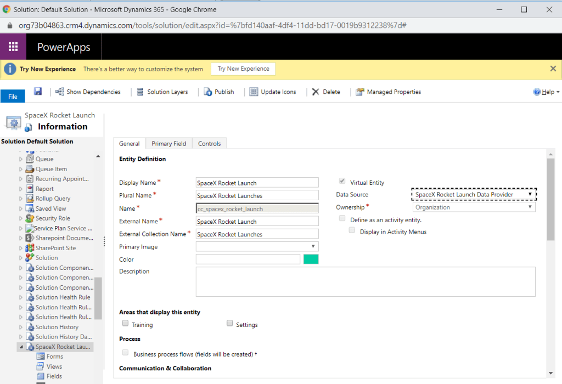
Task: Click the Delete X icon in the toolbar
Action: click(x=316, y=92)
